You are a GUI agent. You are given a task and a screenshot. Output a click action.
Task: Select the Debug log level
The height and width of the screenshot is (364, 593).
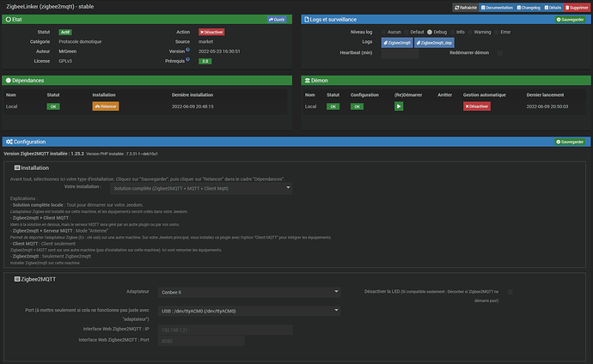click(x=431, y=31)
